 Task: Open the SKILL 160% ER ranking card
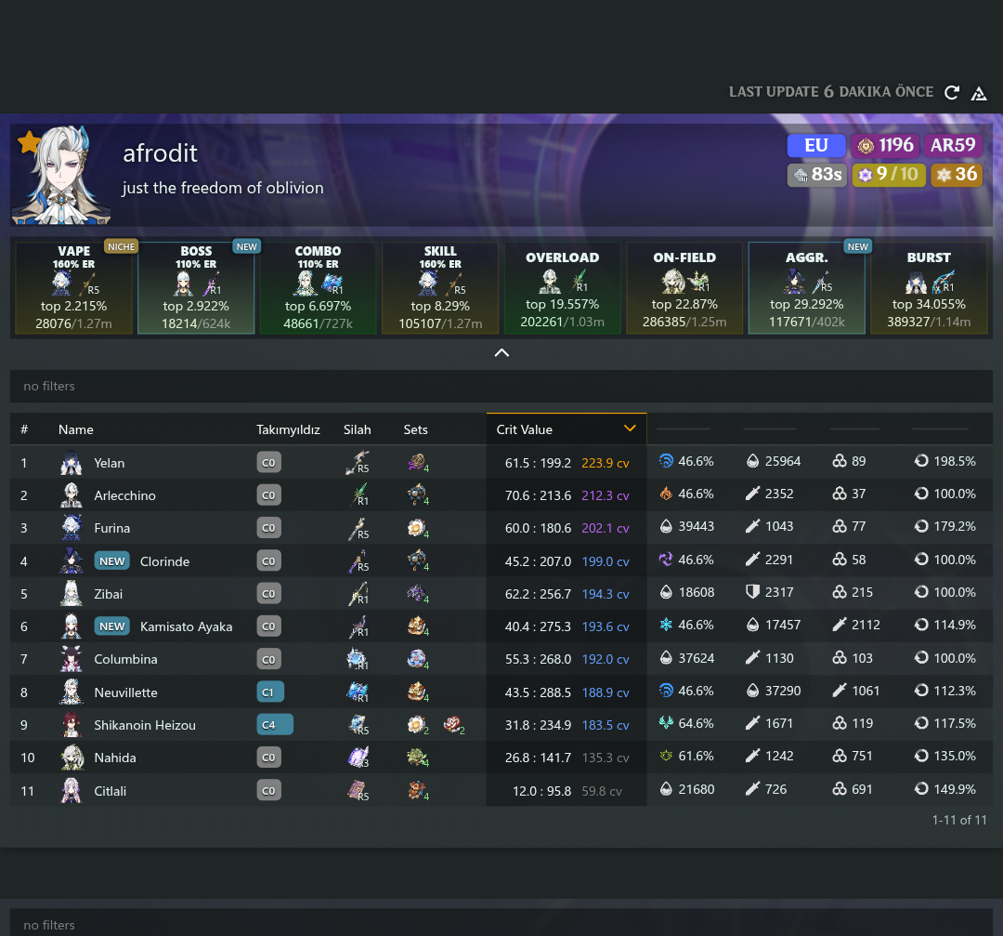pyautogui.click(x=440, y=287)
